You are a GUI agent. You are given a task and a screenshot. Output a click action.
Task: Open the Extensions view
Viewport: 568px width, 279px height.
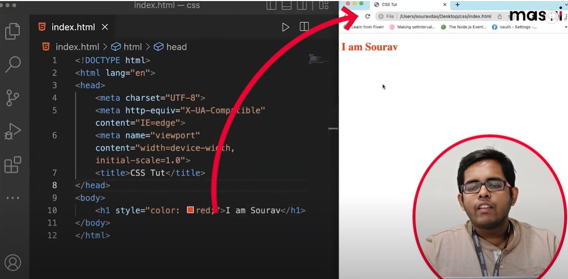pyautogui.click(x=13, y=165)
